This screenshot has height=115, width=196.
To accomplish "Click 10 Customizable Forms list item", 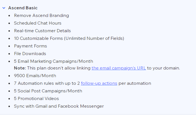I will 69,38.
